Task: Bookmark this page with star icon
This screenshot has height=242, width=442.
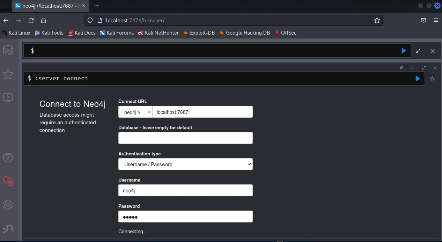Action: 377,20
